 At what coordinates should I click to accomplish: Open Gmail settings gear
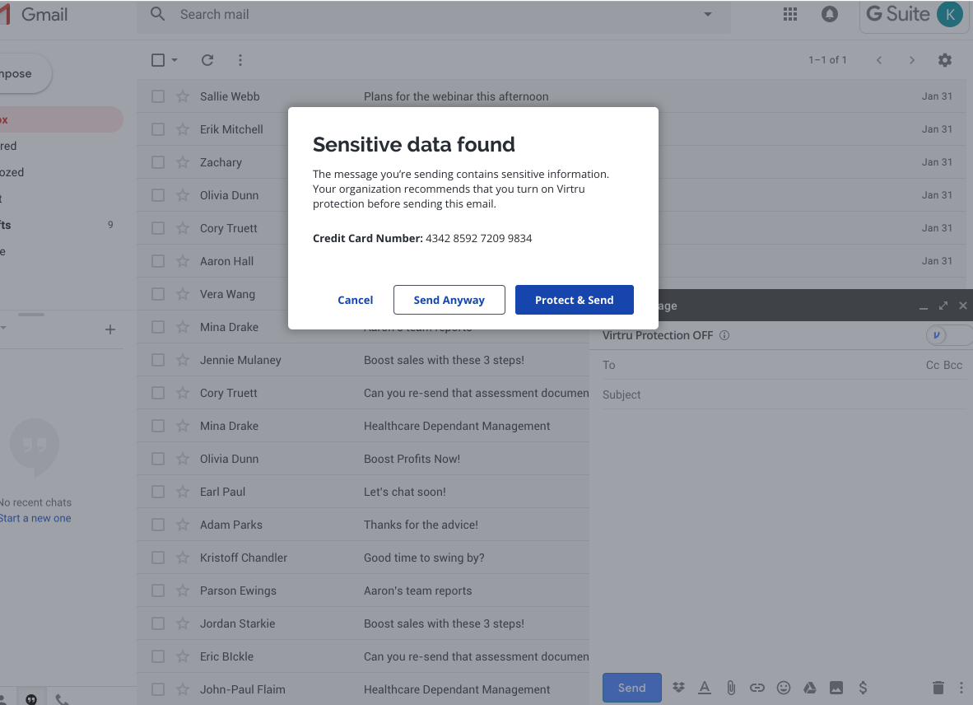point(944,60)
